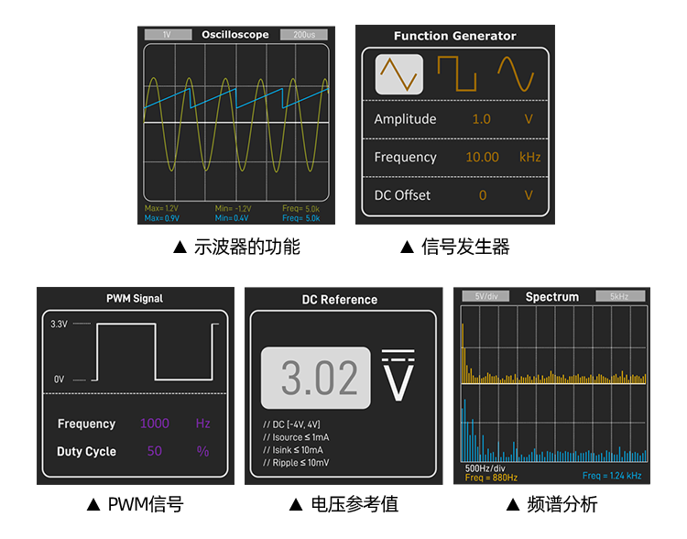Image resolution: width=687 pixels, height=539 pixels.
Task: Click the PWM信号 caption
Action: click(146, 504)
